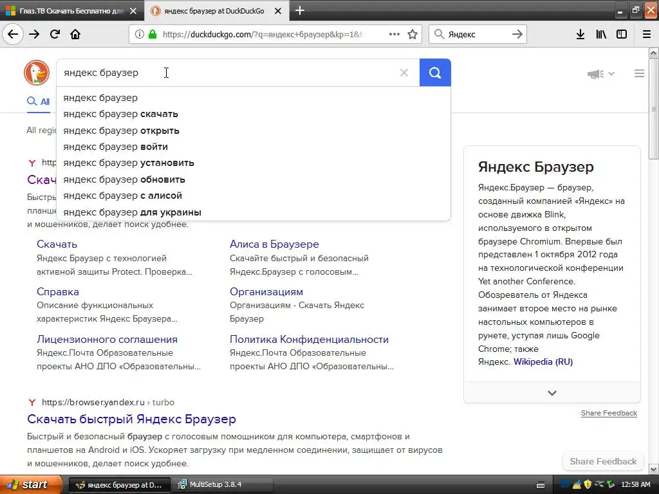Run search with blue magnifier button
Viewport: 659px width, 494px height.
(x=435, y=73)
